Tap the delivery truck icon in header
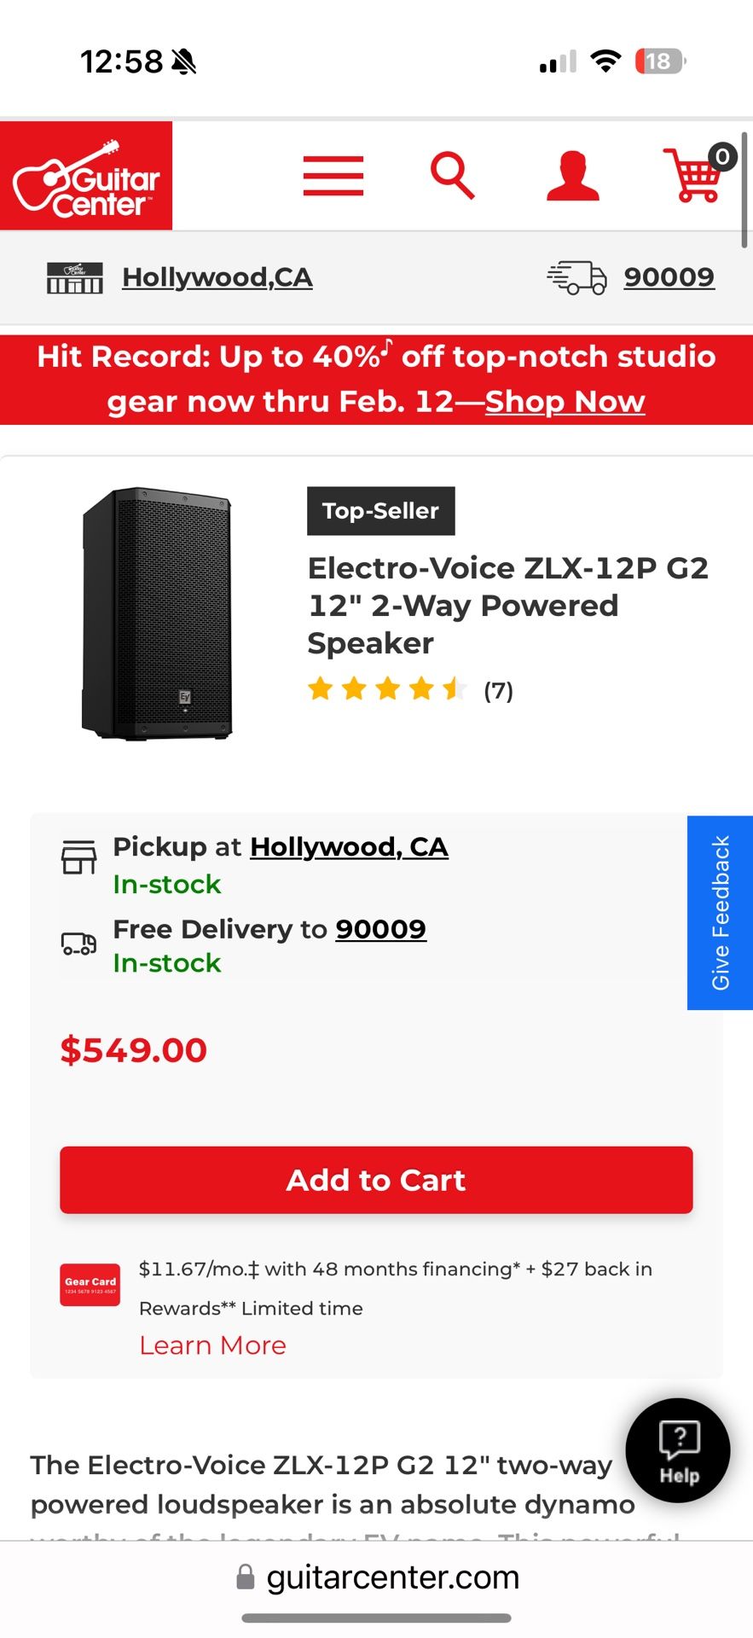Viewport: 753px width, 1638px height. (x=576, y=277)
